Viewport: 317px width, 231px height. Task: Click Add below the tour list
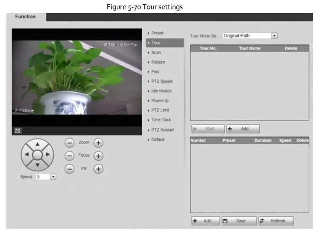(x=243, y=129)
